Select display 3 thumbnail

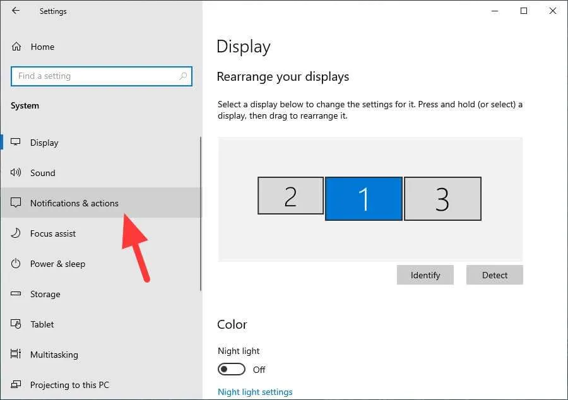[442, 198]
